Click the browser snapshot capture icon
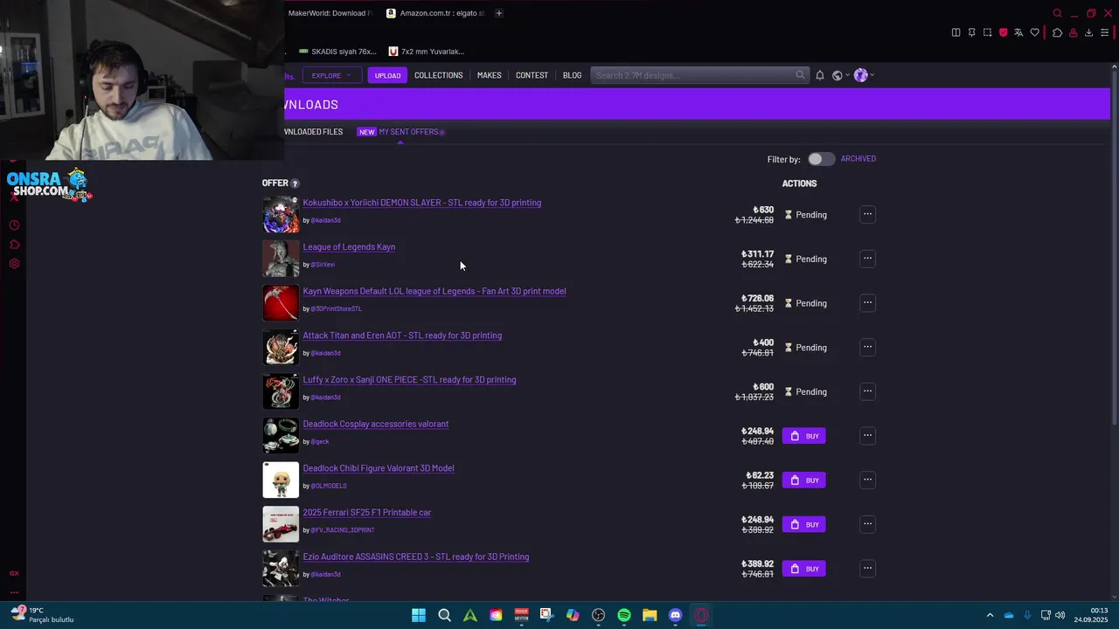1119x629 pixels. click(x=987, y=32)
